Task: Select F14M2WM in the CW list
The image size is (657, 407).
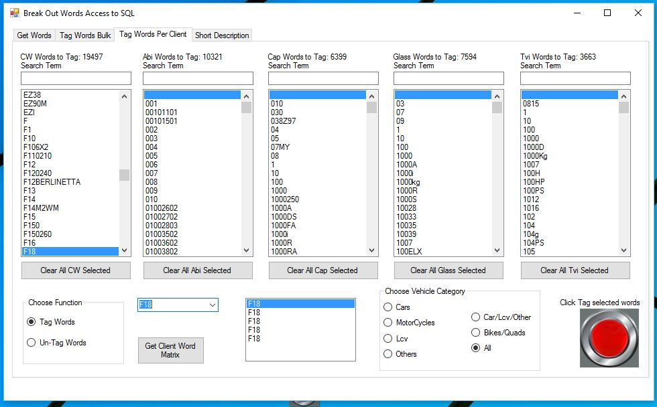Action: click(70, 208)
